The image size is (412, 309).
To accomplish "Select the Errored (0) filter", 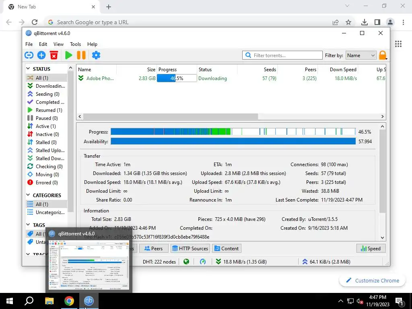I will pyautogui.click(x=47, y=183).
